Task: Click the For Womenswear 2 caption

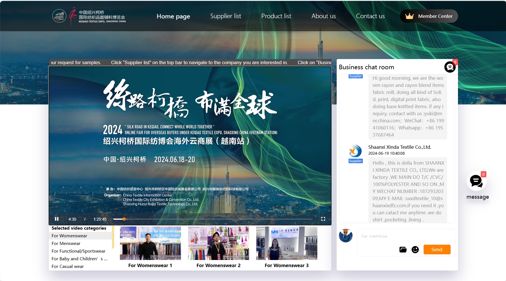Action: click(218, 265)
